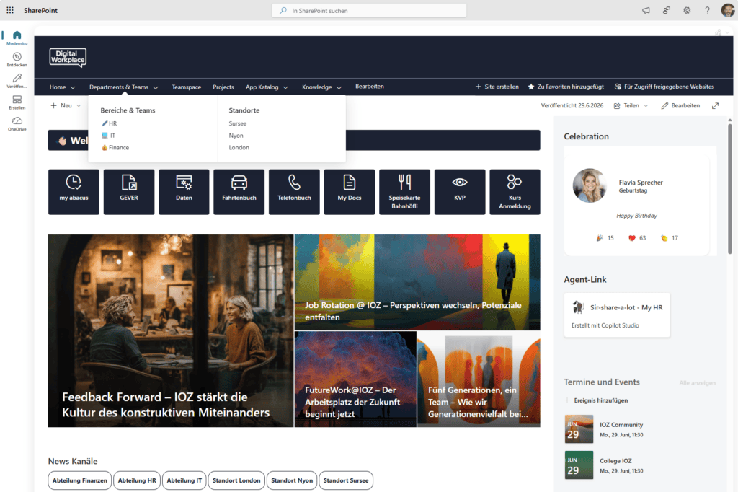Open the Telefonbuch phone tile
The width and height of the screenshot is (738, 492).
point(294,192)
